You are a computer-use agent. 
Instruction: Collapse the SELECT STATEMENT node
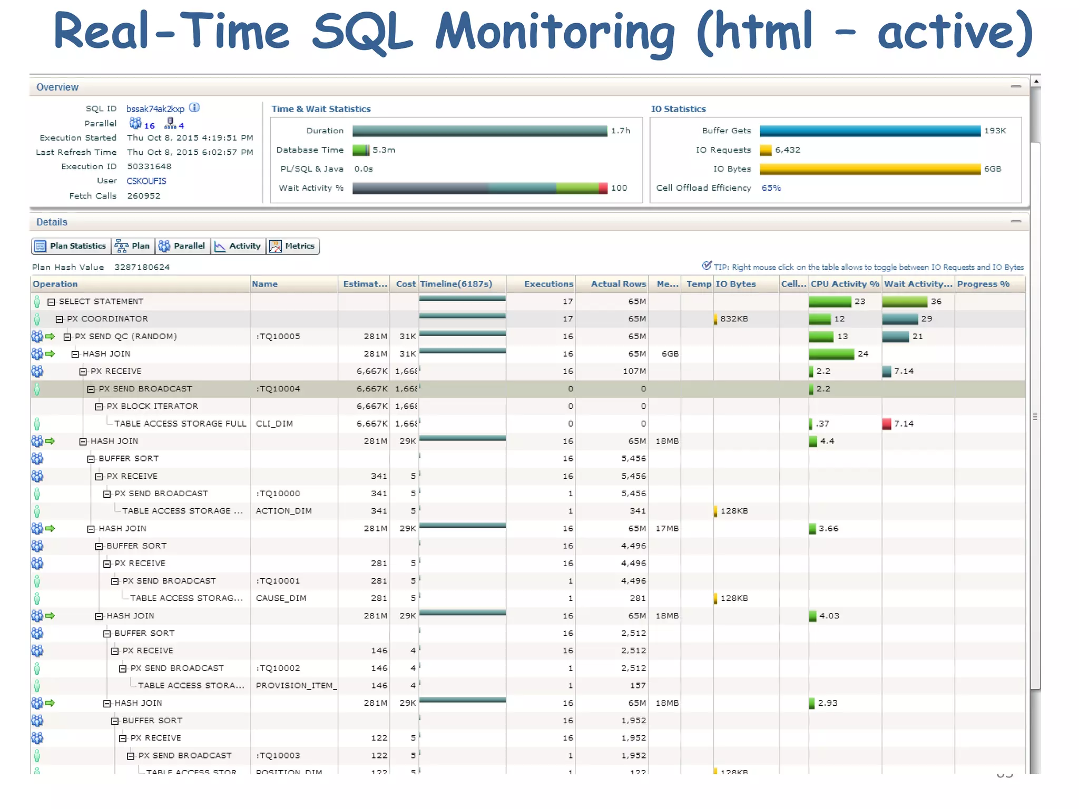[x=52, y=302]
